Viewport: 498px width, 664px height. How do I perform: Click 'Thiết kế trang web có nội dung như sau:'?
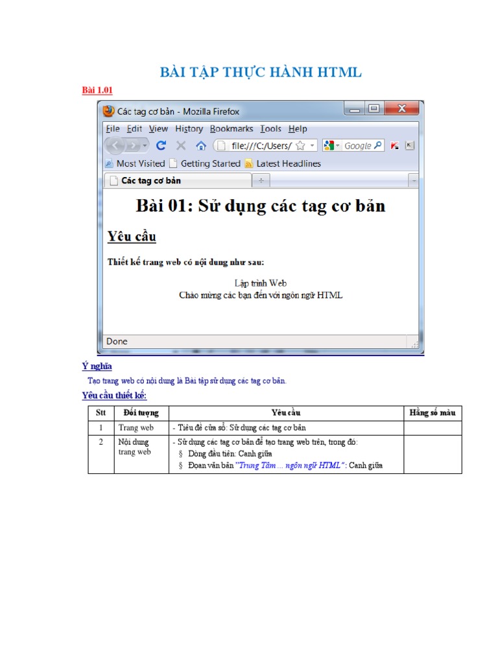coord(185,262)
